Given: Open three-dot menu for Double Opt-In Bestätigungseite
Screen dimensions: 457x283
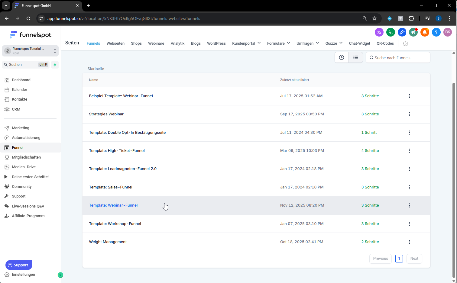Looking at the screenshot, I should pos(410,133).
